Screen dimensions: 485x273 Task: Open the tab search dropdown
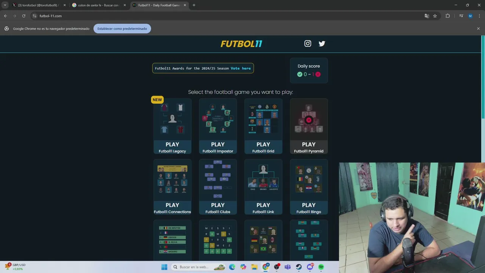(5, 5)
